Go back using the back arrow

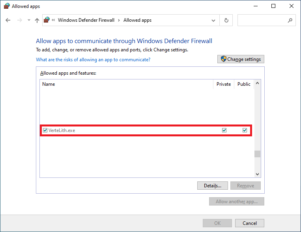pos(8,20)
